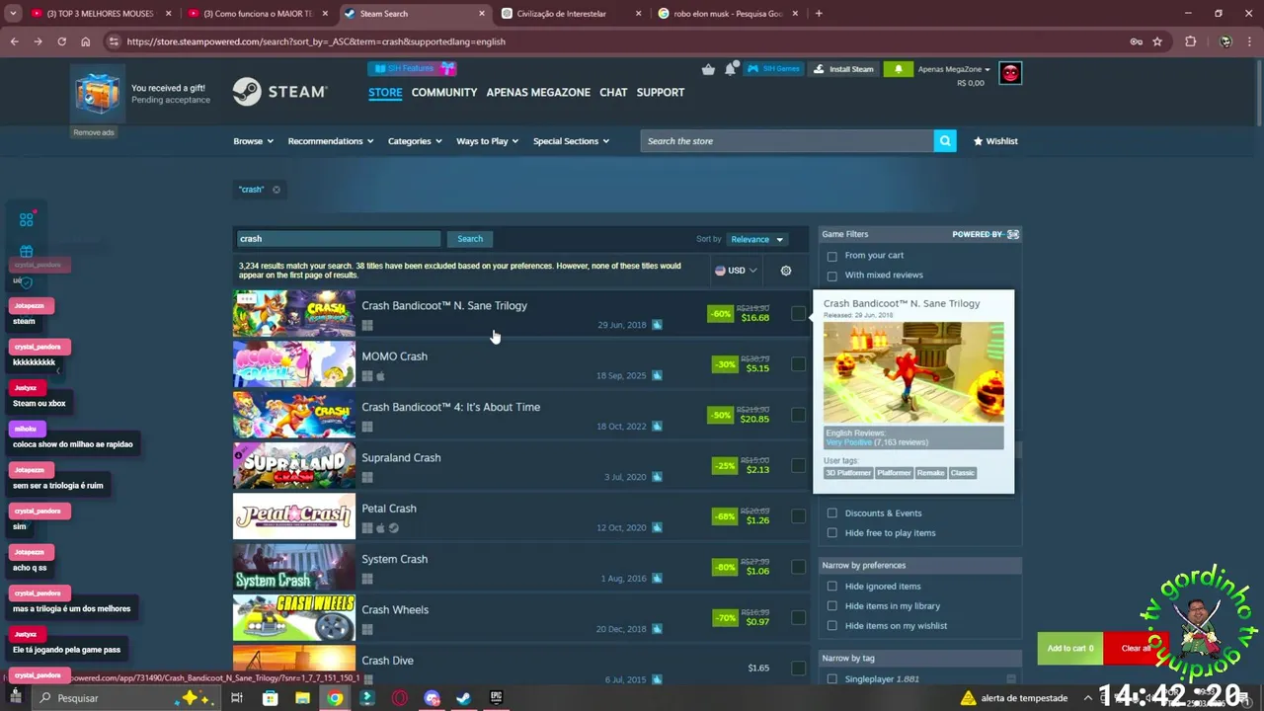This screenshot has height=711, width=1264.
Task: Remove the "crash" search tag
Action: 276,190
